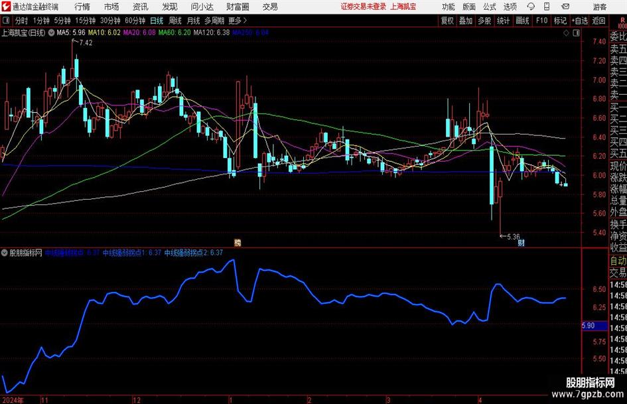The image size is (627, 404).
Task: Expand 更多 timeframe options
Action: tap(238, 21)
